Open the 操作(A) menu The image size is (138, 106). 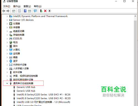[x=17, y=6]
